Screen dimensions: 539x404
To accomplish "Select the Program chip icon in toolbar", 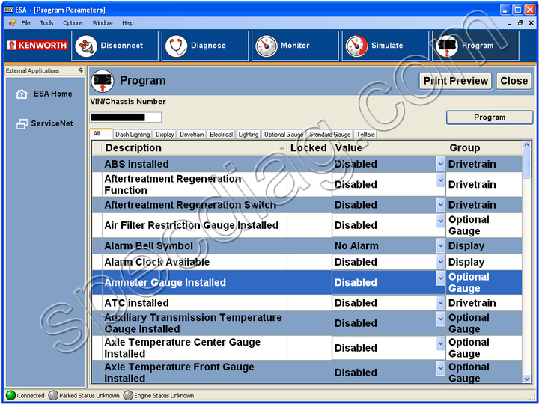I will point(447,46).
